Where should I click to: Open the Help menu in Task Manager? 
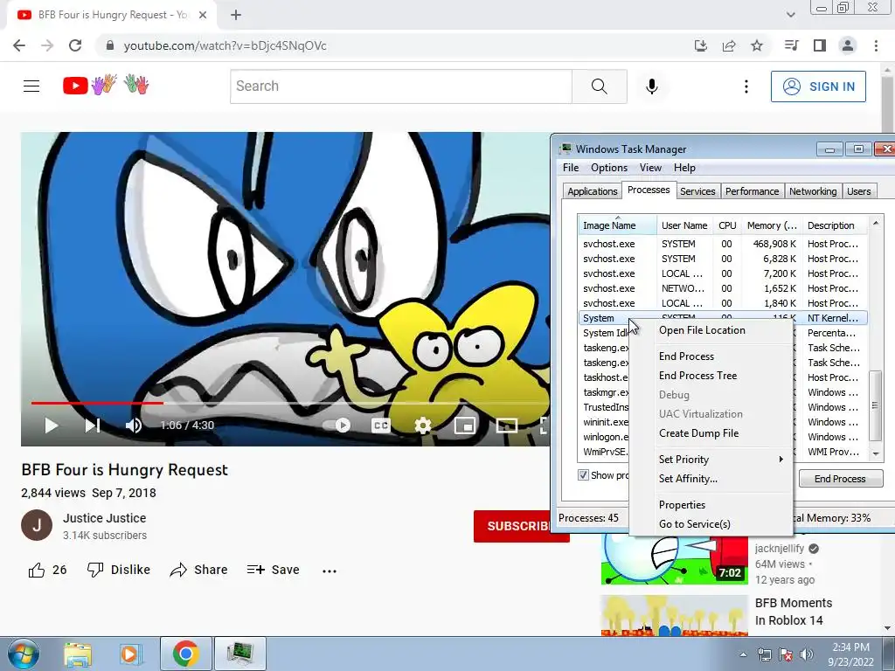click(684, 168)
